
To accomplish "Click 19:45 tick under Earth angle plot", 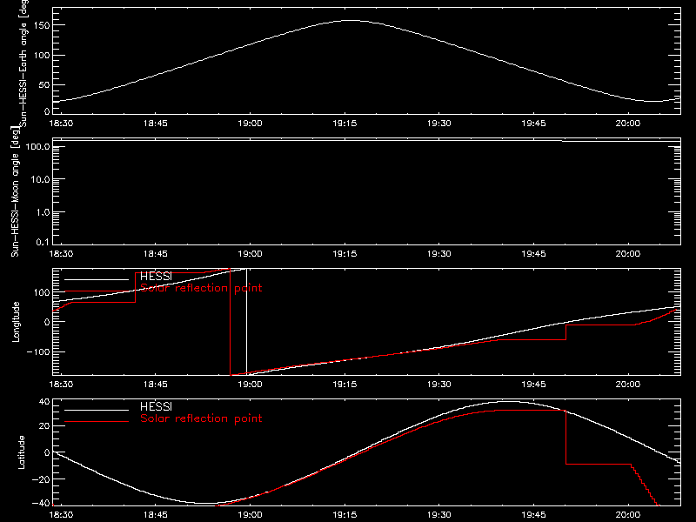I will click(x=533, y=123).
